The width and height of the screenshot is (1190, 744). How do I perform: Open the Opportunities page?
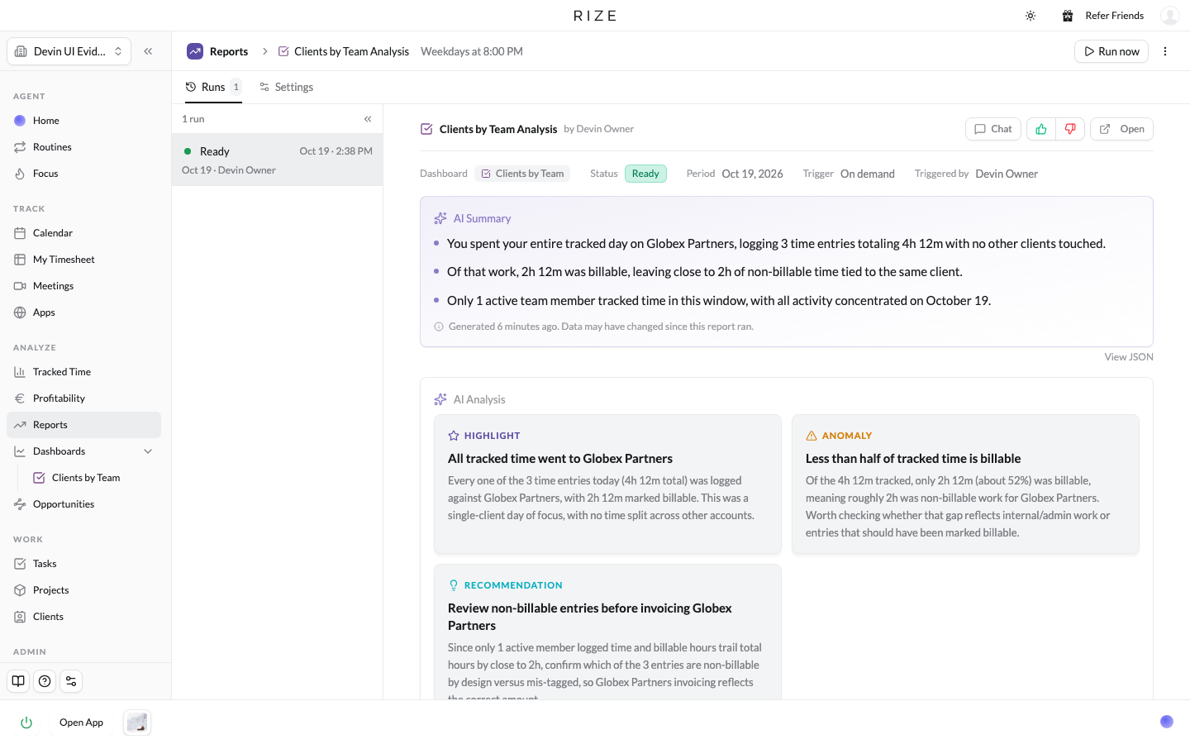click(x=83, y=504)
